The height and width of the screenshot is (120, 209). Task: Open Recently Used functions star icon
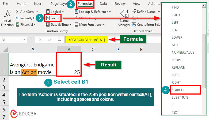click(17, 18)
